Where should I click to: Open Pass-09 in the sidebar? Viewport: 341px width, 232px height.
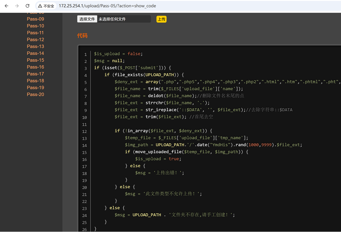(x=35, y=19)
